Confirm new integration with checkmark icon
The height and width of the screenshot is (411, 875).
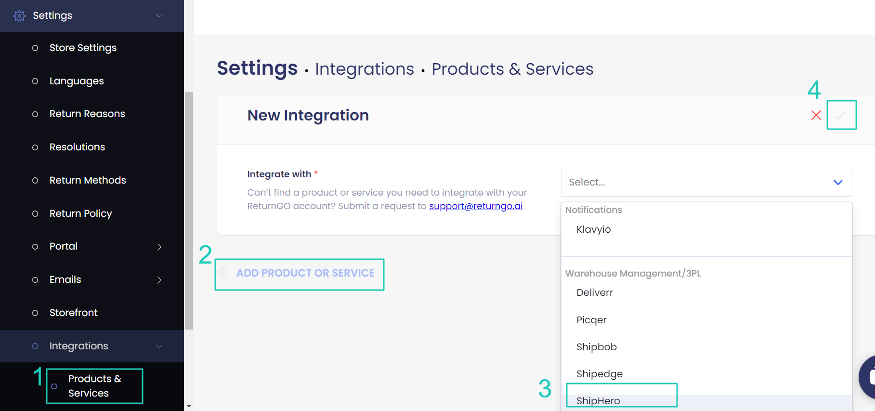[x=840, y=115]
